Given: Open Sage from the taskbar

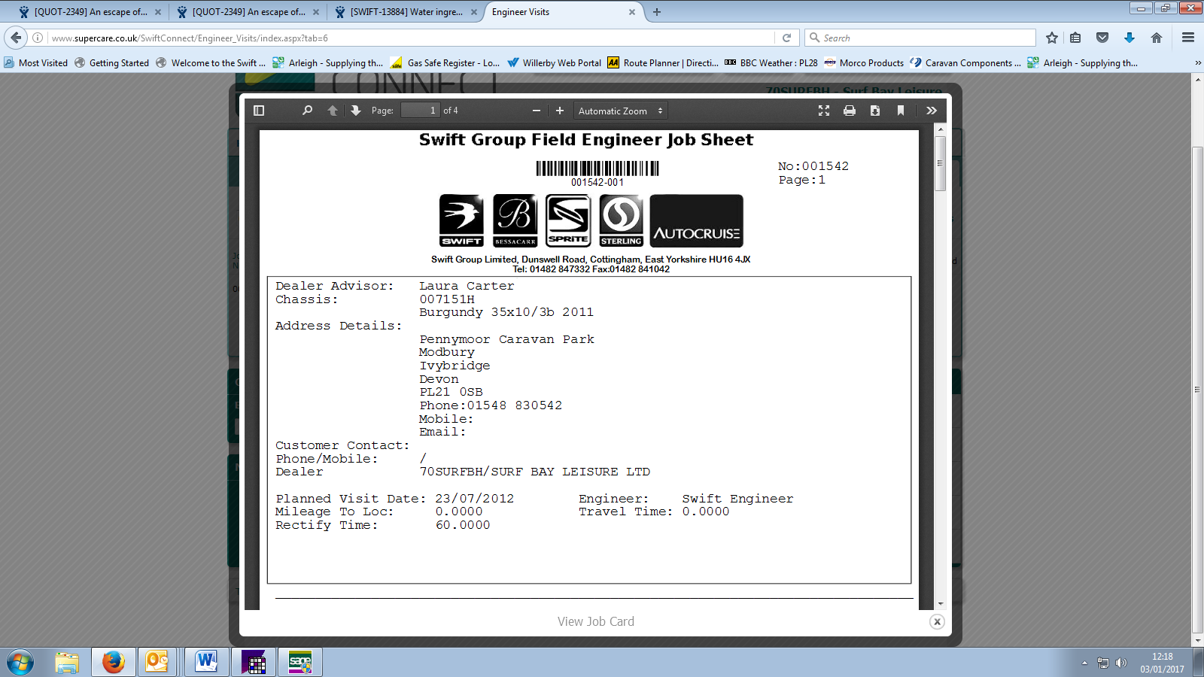Looking at the screenshot, I should (299, 663).
